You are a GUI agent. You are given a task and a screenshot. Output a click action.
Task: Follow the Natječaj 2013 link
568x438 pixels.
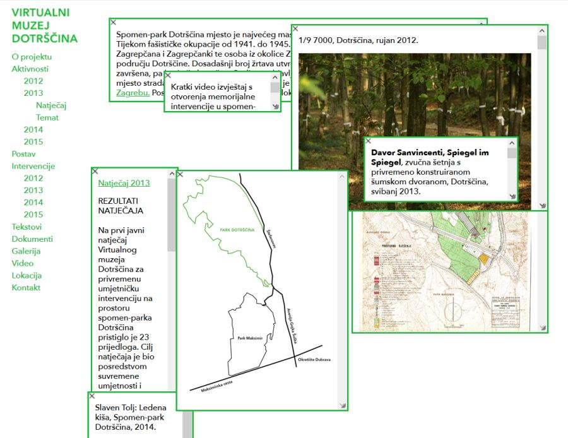[124, 183]
